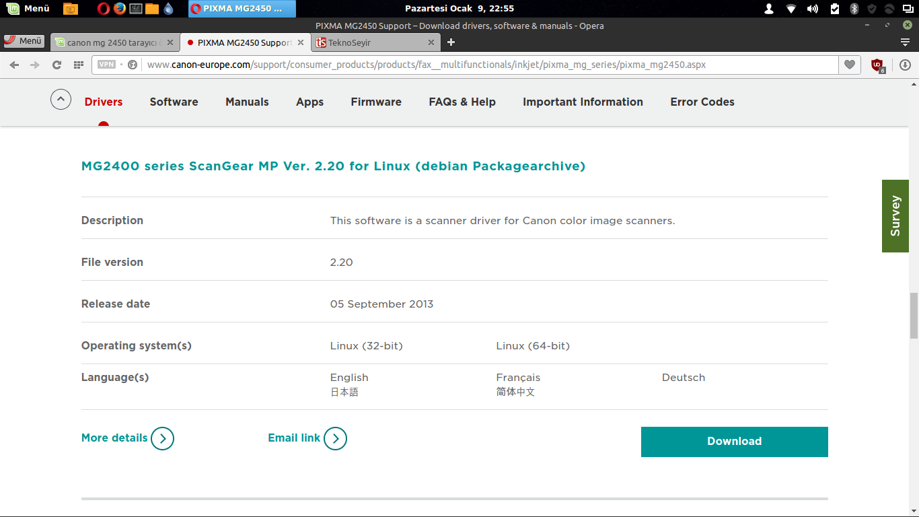The width and height of the screenshot is (919, 517).
Task: Open the Important Information tab
Action: tap(583, 102)
